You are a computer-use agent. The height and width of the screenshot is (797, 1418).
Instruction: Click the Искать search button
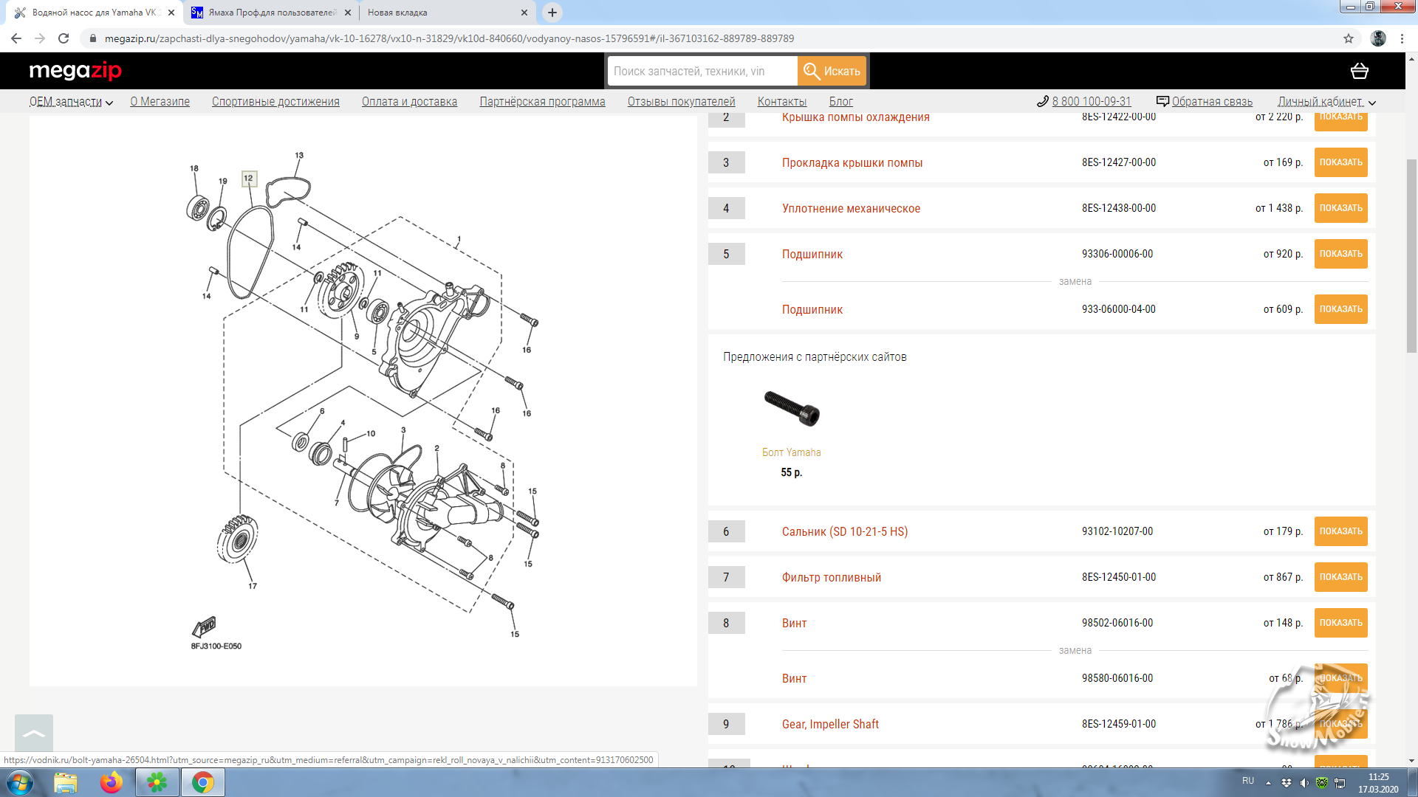[x=832, y=71]
